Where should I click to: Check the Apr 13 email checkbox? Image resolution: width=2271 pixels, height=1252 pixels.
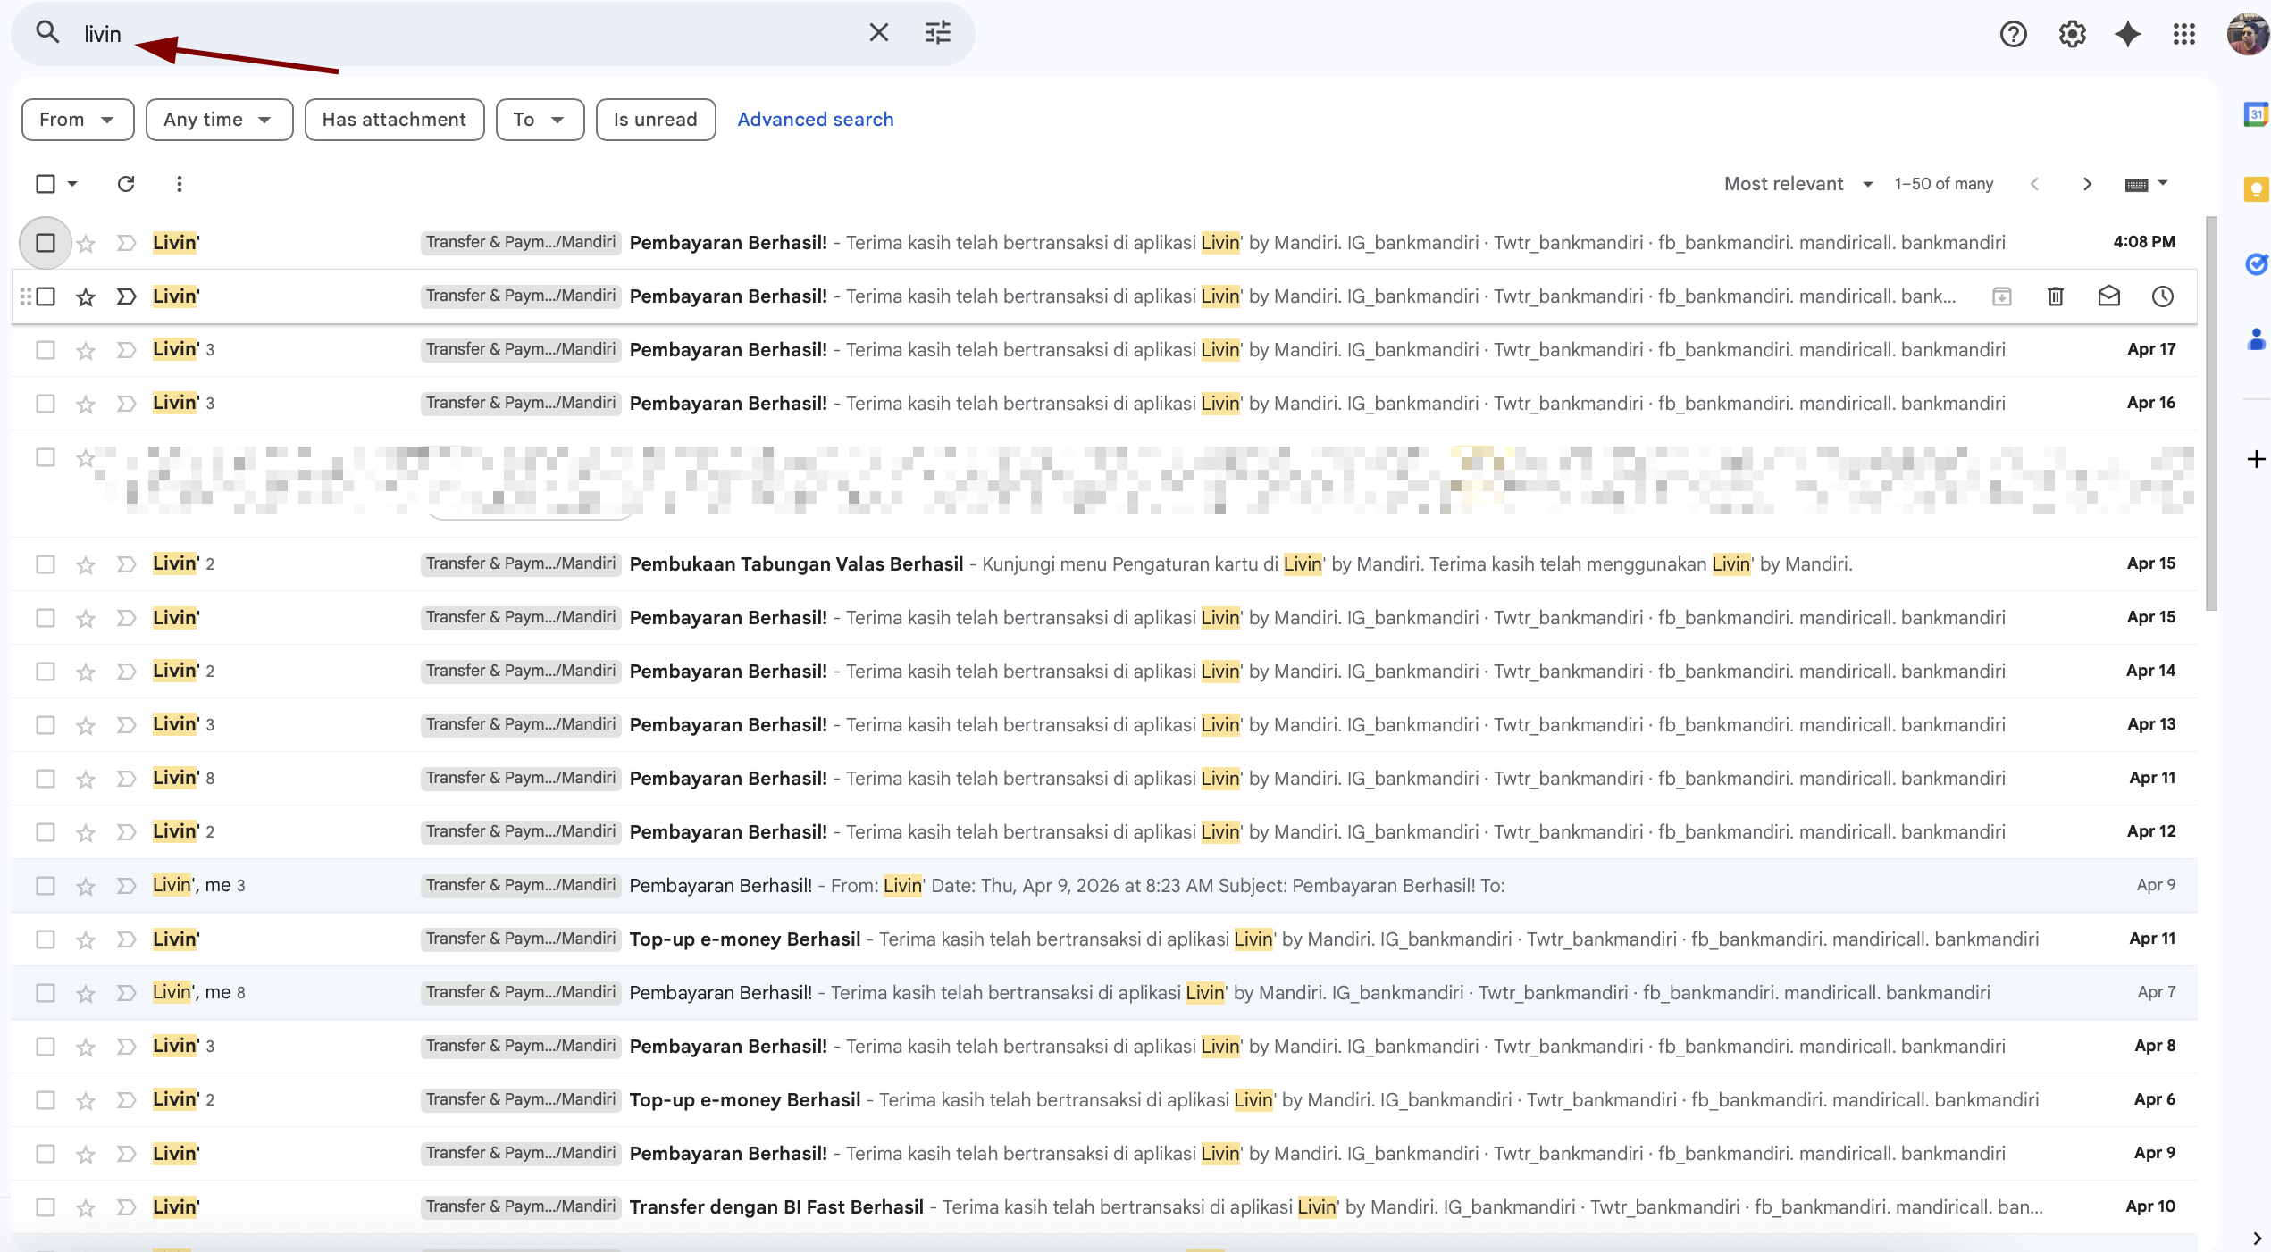click(46, 725)
